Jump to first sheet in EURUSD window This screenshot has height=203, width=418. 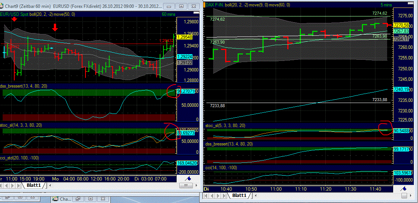2,185
